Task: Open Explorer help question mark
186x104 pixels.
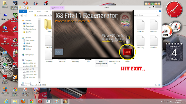Action: tap(160, 11)
